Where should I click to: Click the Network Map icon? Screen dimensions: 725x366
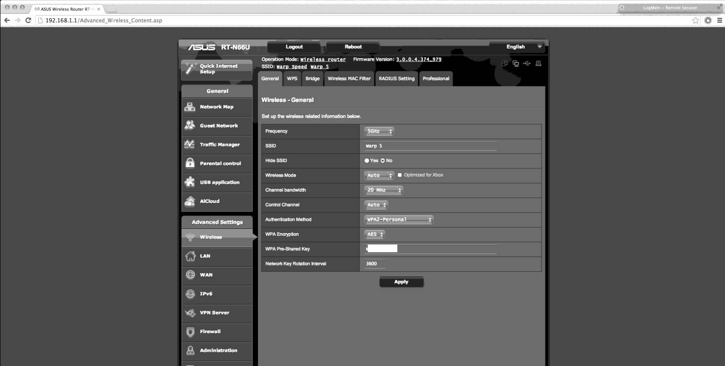pyautogui.click(x=190, y=107)
